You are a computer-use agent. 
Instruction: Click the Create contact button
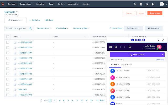pyautogui.click(x=155, y=13)
